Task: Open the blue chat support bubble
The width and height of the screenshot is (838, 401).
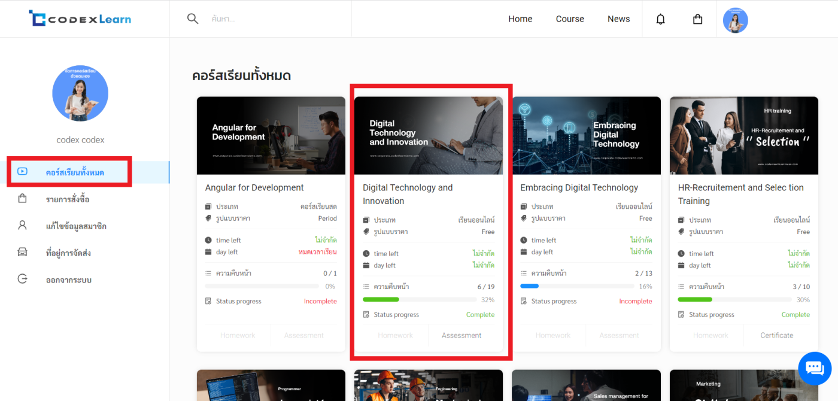Action: click(x=815, y=368)
